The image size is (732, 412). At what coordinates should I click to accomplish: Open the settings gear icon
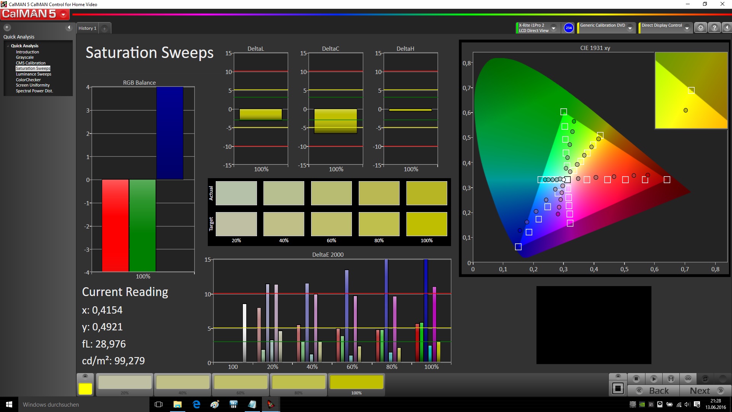pos(701,28)
